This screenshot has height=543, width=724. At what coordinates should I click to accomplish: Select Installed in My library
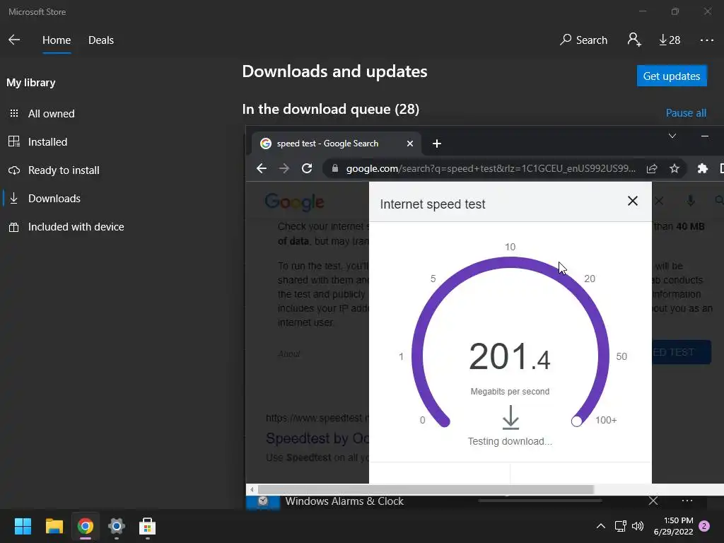pos(47,141)
